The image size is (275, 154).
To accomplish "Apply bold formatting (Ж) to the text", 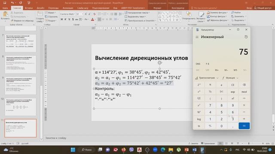I will click(x=61, y=19).
